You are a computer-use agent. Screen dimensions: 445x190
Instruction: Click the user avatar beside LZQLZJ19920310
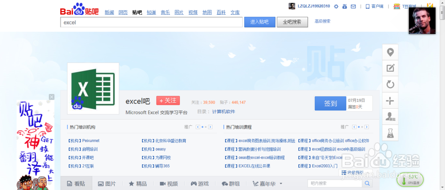click(x=292, y=6)
